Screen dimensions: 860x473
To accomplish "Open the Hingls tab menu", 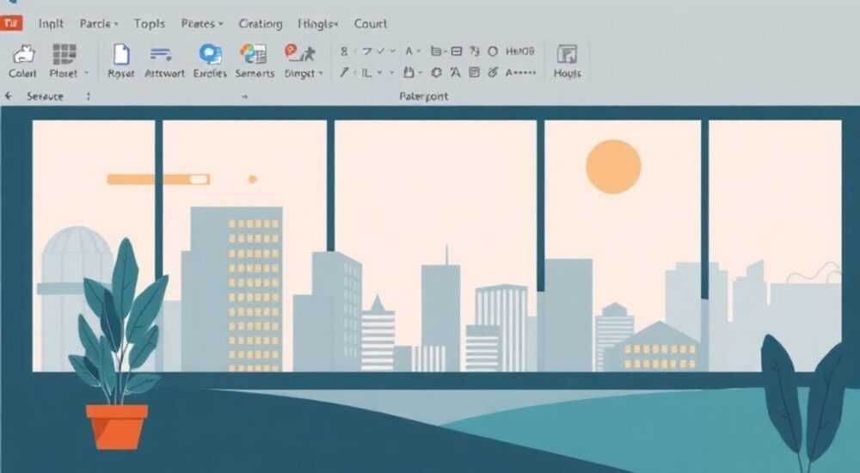I will coord(317,23).
